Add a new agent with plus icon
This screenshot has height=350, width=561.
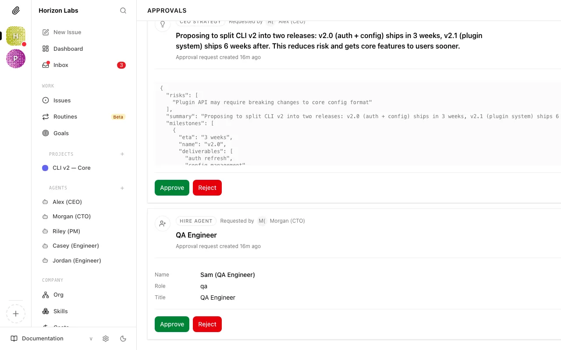point(122,188)
